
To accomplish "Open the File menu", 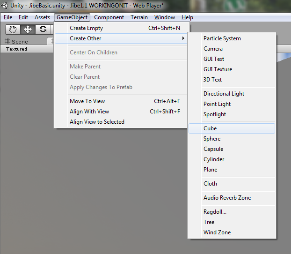I will pyautogui.click(x=8, y=17).
